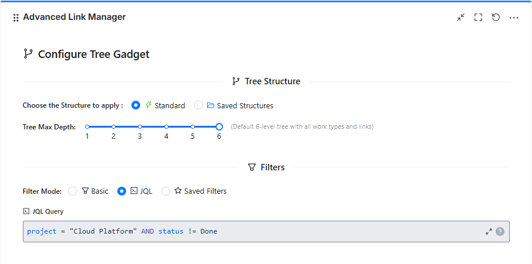Viewport: 532px width, 264px height.
Task: Click the gadget drag handle icon
Action: [x=16, y=18]
